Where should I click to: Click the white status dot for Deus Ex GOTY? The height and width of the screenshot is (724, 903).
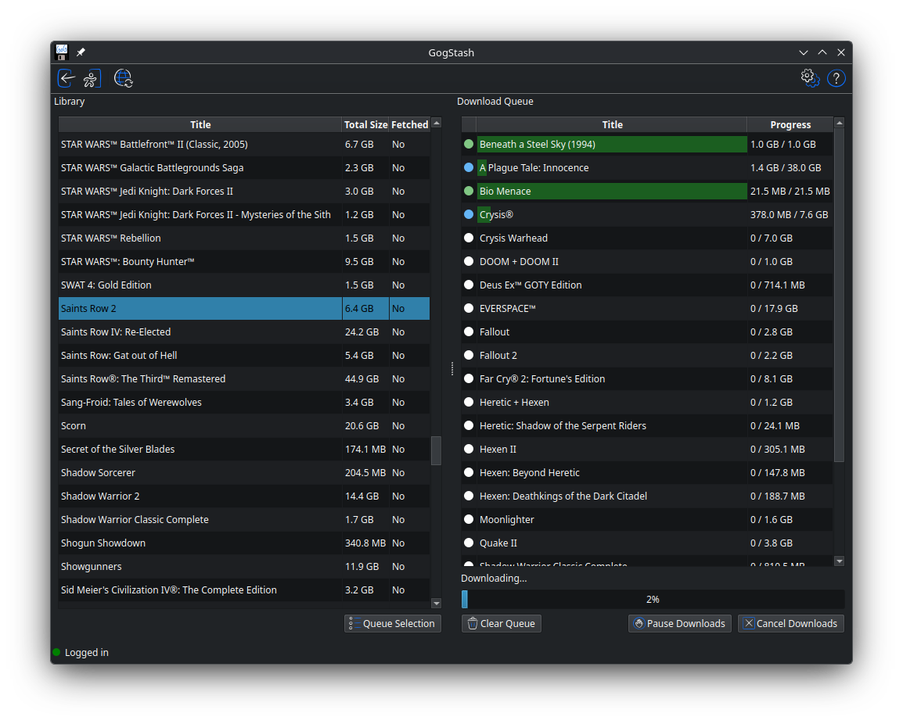[x=469, y=285]
